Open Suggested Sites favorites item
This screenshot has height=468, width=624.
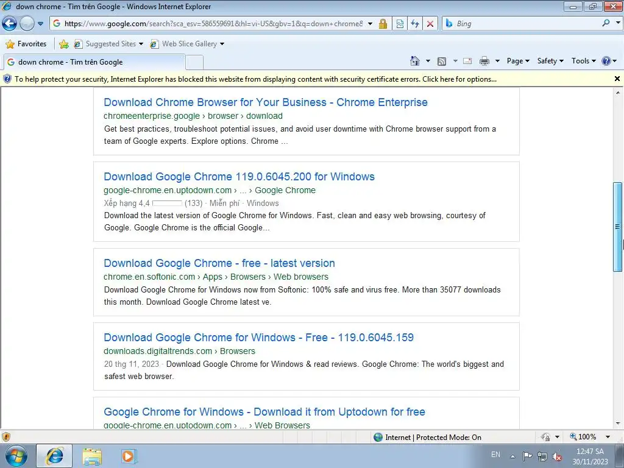coord(108,44)
